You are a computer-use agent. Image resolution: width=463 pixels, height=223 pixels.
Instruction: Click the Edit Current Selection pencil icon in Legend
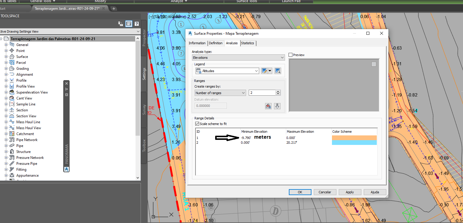click(265, 70)
